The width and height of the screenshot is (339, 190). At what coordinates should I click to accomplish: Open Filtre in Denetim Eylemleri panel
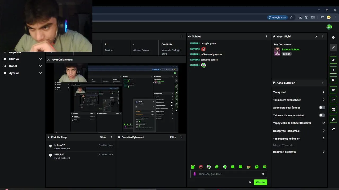173,137
